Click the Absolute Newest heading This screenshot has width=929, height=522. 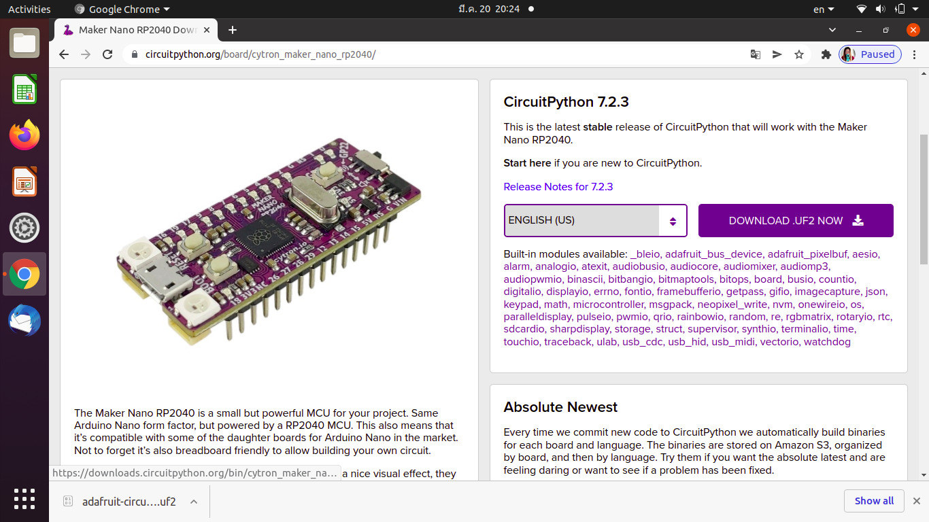[560, 407]
